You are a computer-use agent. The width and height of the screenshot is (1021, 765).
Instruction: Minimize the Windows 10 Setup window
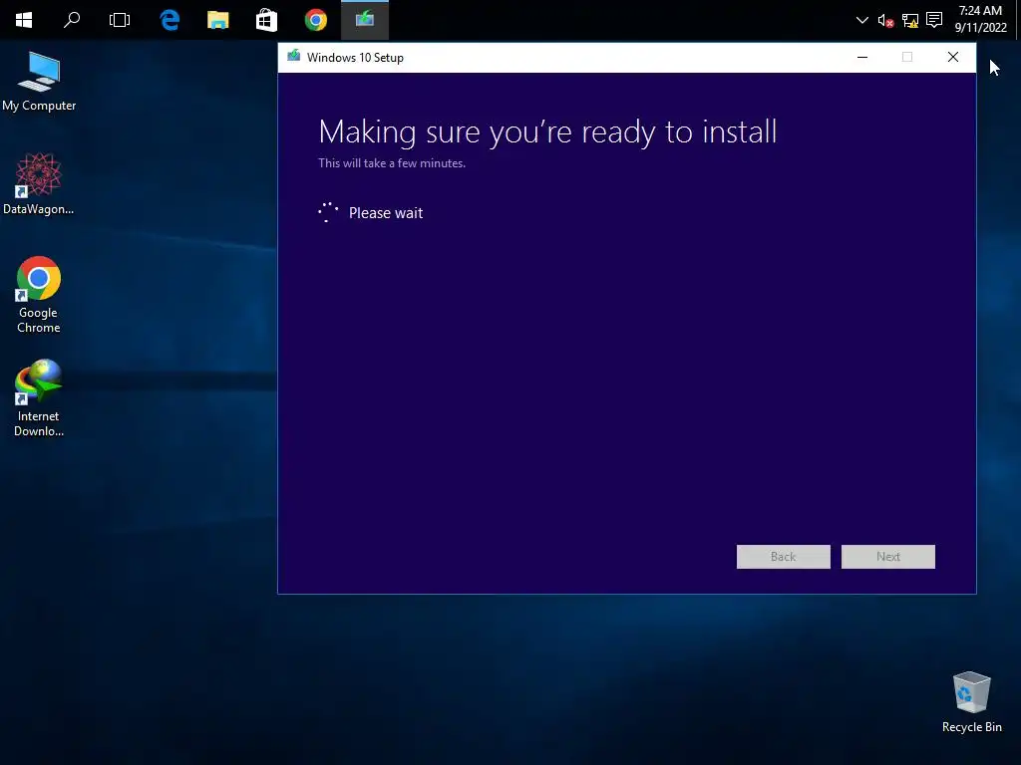(862, 57)
